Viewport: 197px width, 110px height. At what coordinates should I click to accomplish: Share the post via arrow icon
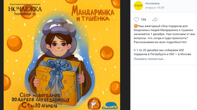pos(155,20)
